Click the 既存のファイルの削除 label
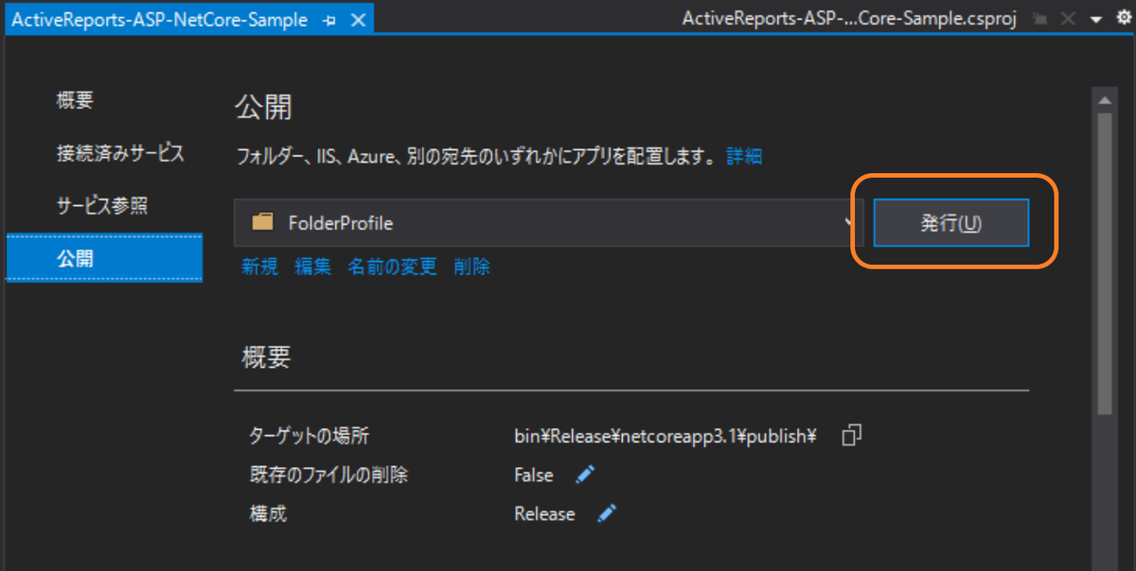 point(328,475)
